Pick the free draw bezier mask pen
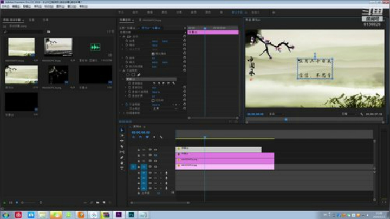 [139, 75]
